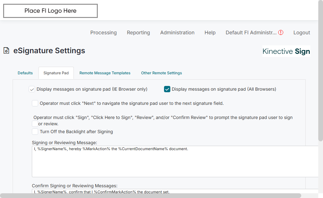Switch to the Defaults tab
Screen dimensions: 323x198
pyautogui.click(x=25, y=73)
